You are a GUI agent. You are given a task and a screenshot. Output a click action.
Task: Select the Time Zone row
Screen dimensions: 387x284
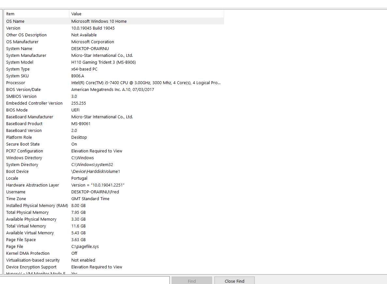114,199
